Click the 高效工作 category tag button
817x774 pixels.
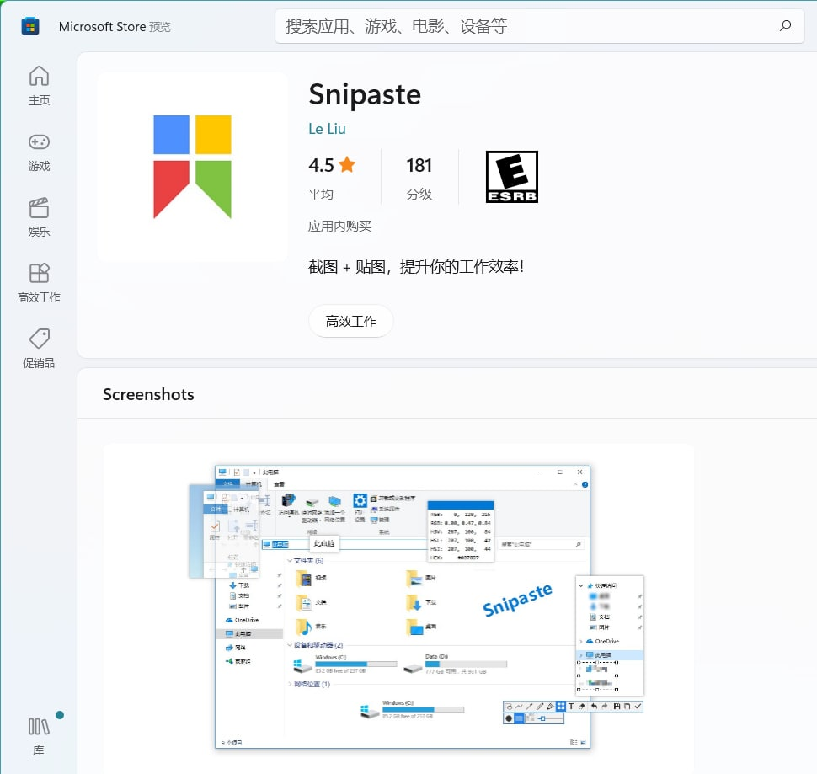[x=350, y=321]
